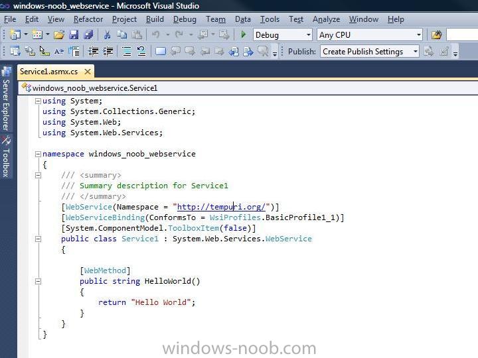Collapse the Service1 class block
This screenshot has width=478, height=358.
38,239
